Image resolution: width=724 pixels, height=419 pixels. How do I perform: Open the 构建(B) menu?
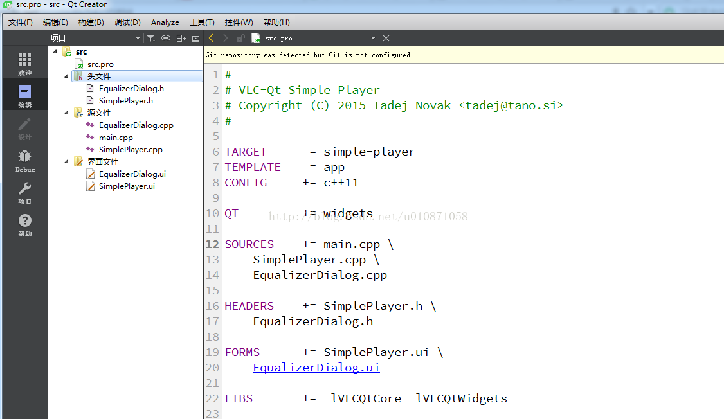click(x=91, y=22)
